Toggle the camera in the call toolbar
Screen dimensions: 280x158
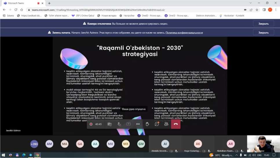coord(109,124)
